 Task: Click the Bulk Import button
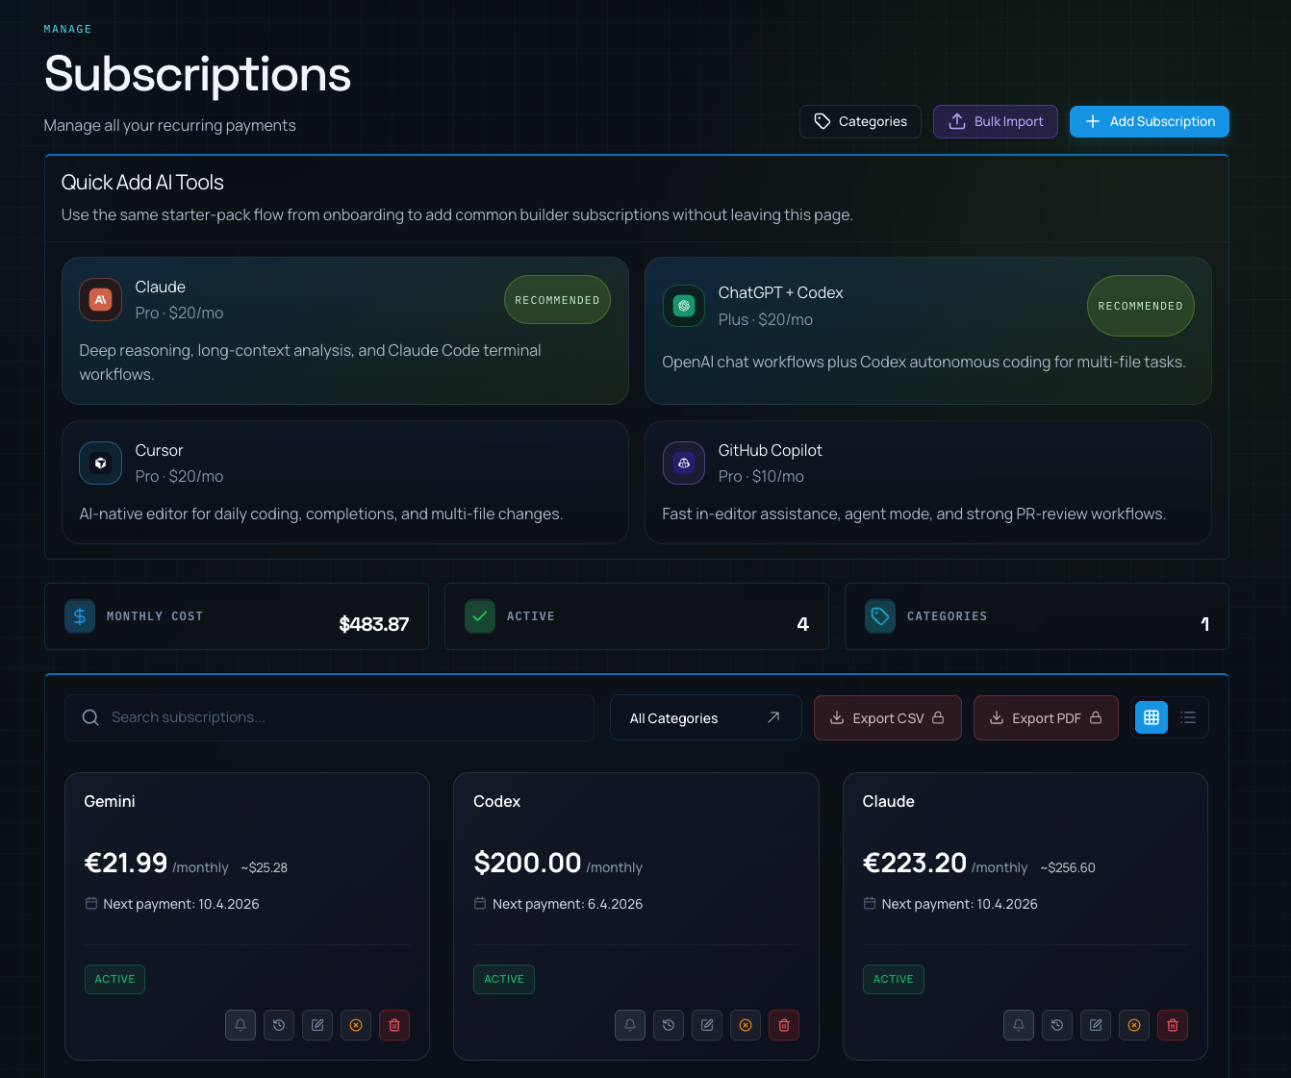click(996, 121)
